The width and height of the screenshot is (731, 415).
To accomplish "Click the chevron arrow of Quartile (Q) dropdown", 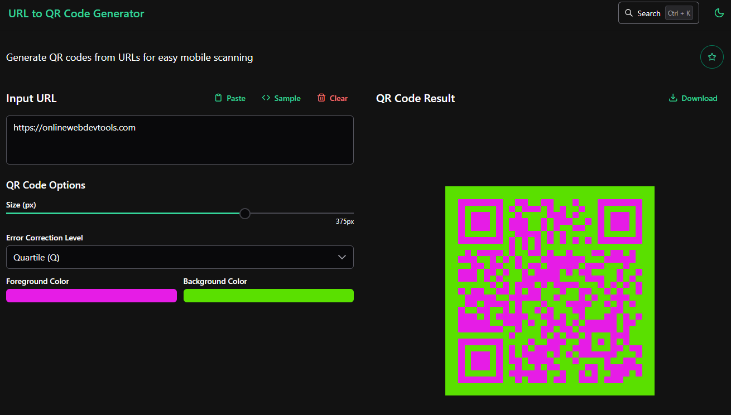I will pyautogui.click(x=342, y=257).
